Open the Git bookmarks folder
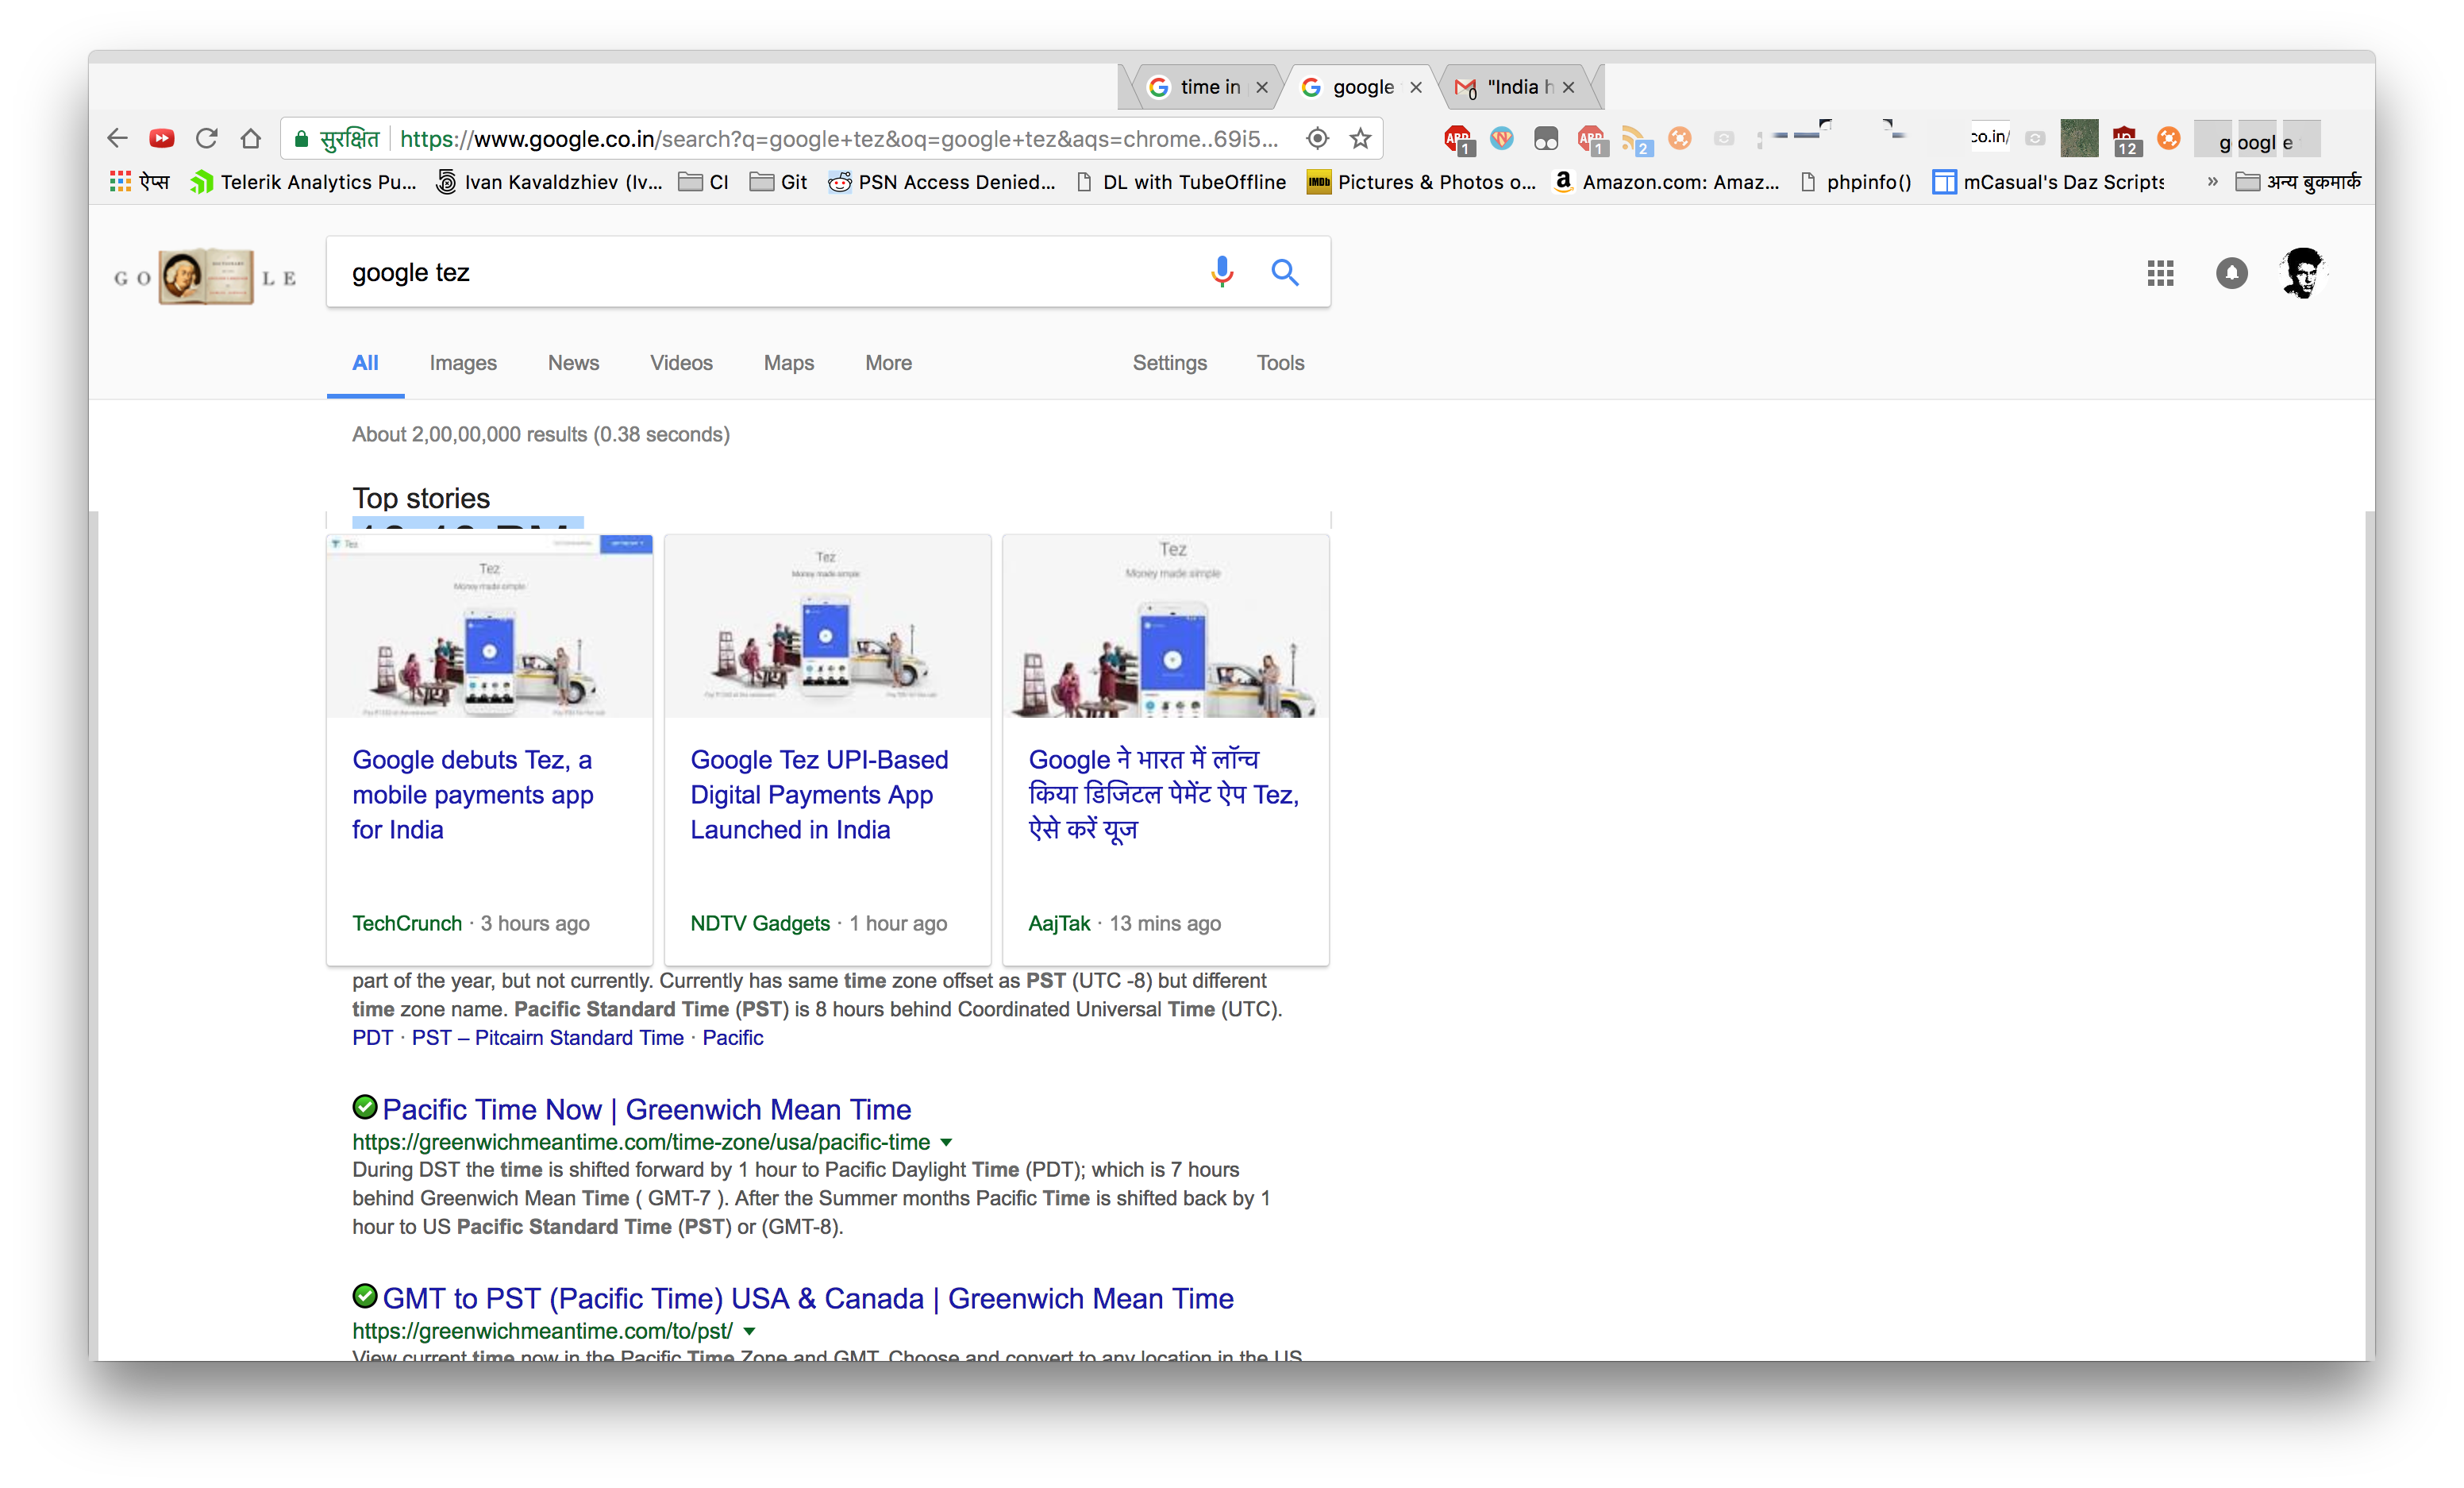Viewport: 2464px width, 1488px height. (x=779, y=182)
